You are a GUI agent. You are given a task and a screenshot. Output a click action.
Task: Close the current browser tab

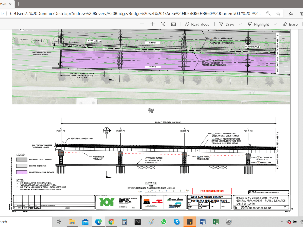click(x=10, y=4)
